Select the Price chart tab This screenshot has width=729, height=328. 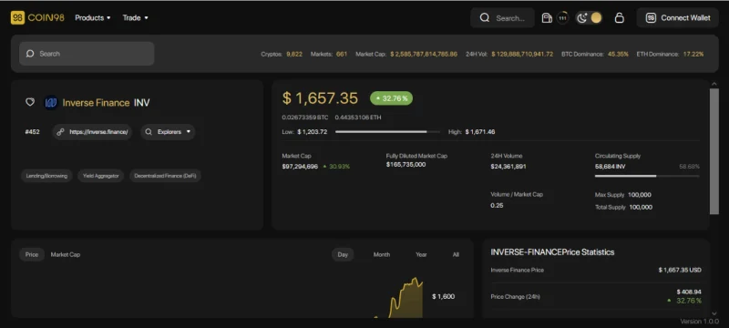point(32,254)
